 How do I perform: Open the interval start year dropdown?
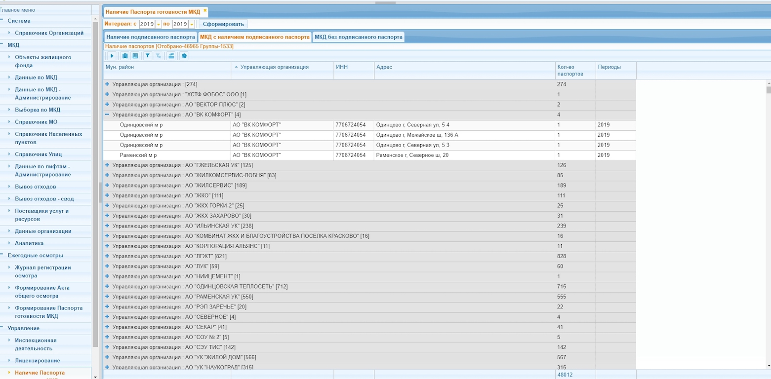(159, 24)
